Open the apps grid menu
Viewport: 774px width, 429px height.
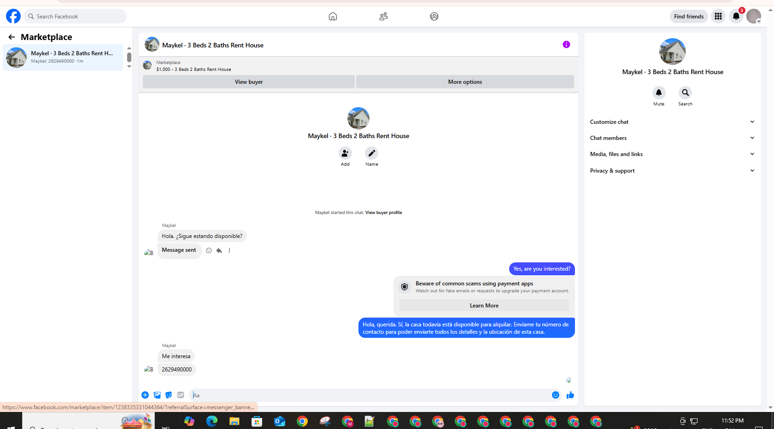718,17
